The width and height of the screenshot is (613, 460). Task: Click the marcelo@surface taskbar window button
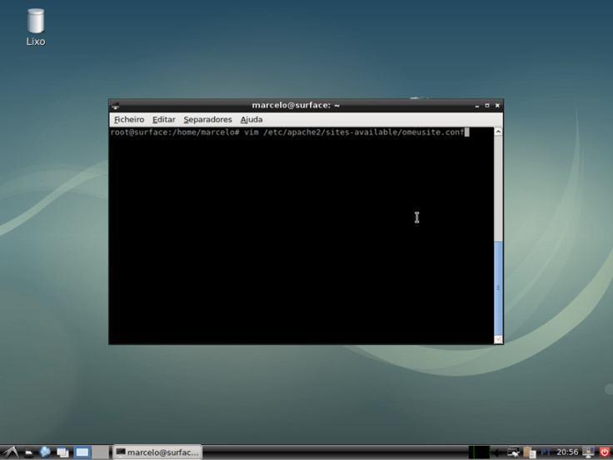click(x=157, y=452)
